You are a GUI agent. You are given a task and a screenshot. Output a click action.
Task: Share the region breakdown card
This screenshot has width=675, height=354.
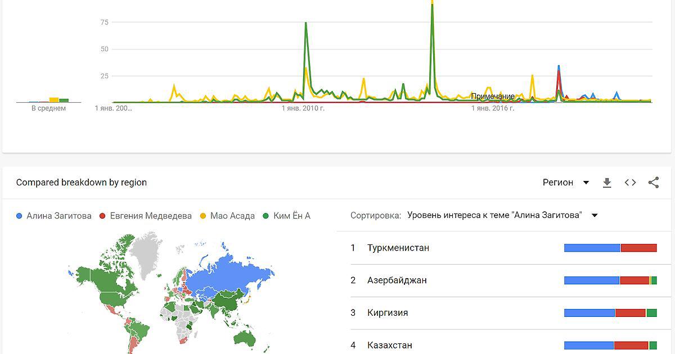click(653, 183)
